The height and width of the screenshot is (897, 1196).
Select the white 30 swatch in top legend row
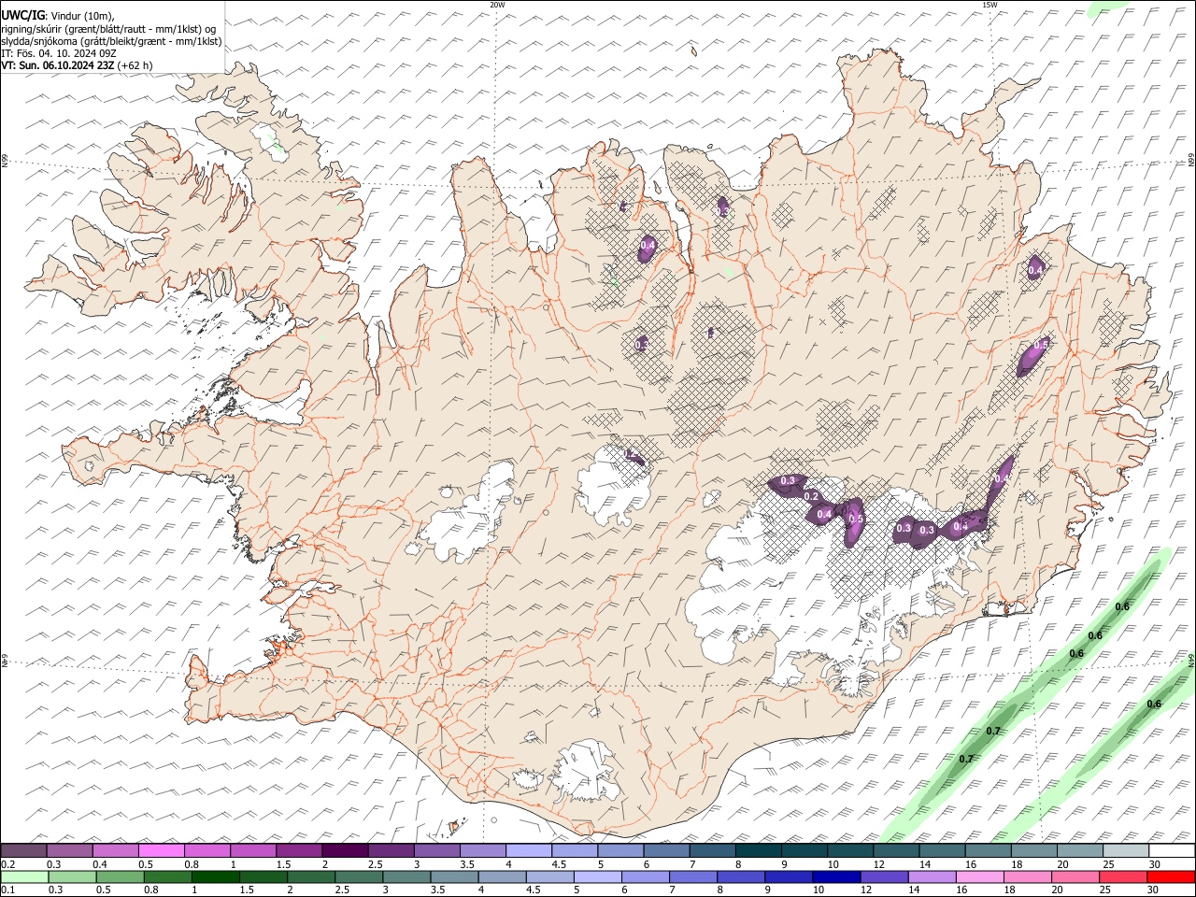pyautogui.click(x=1172, y=850)
